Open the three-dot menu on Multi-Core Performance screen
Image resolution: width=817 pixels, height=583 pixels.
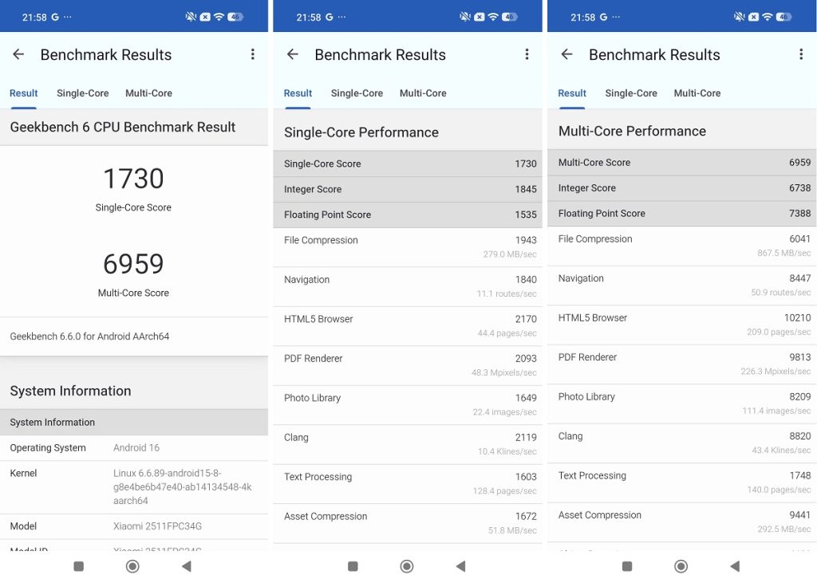[x=801, y=54]
